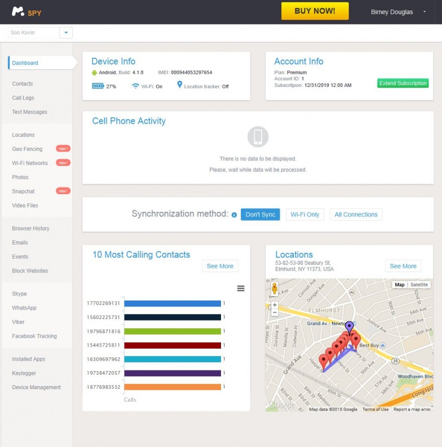Click the address 53-82-53-98 Seabury St
The width and height of the screenshot is (442, 447).
click(x=303, y=263)
